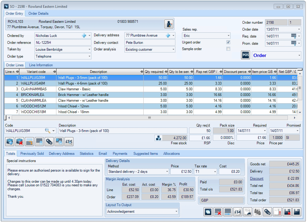Open the Order type dropdown
This screenshot has width=307, height=222.
(x=89, y=56)
